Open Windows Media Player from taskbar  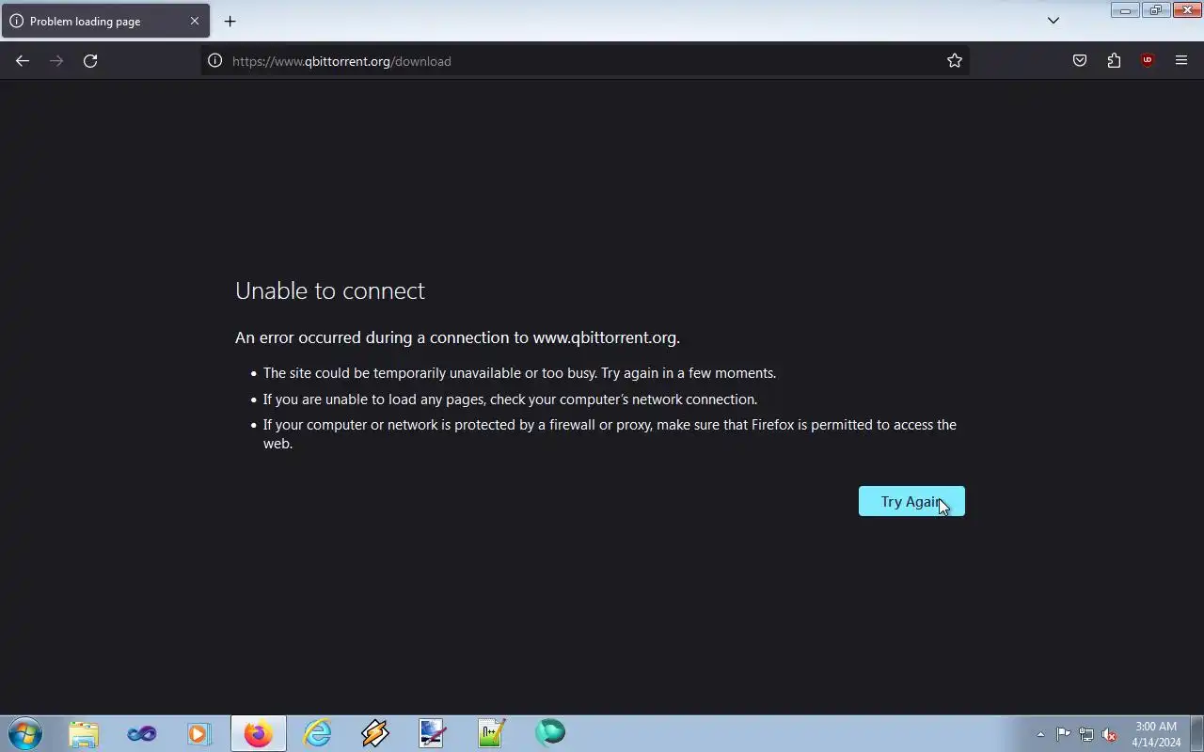199,733
